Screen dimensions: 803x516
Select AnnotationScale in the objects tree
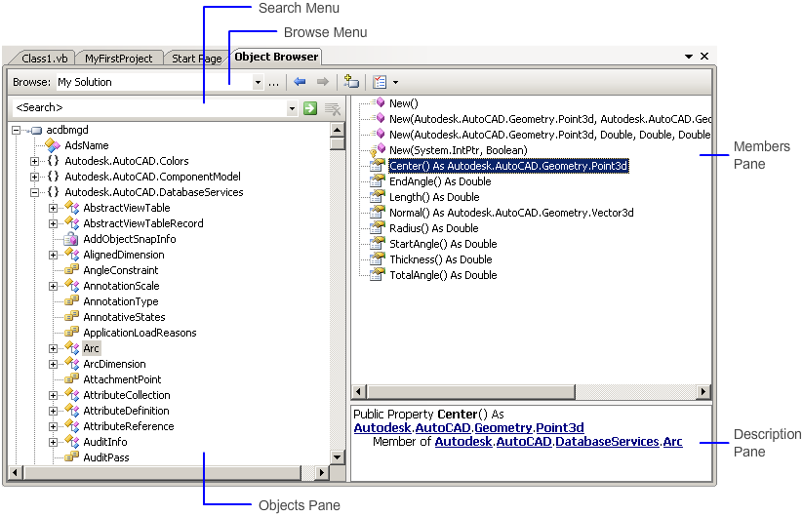pyautogui.click(x=121, y=286)
